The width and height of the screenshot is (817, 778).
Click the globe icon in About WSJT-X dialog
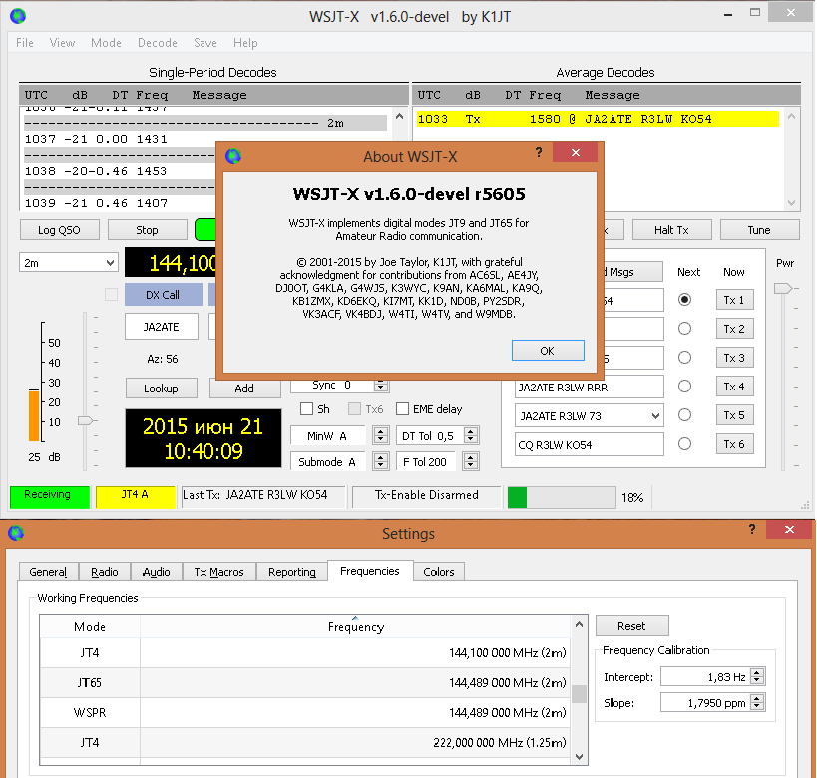pyautogui.click(x=233, y=156)
